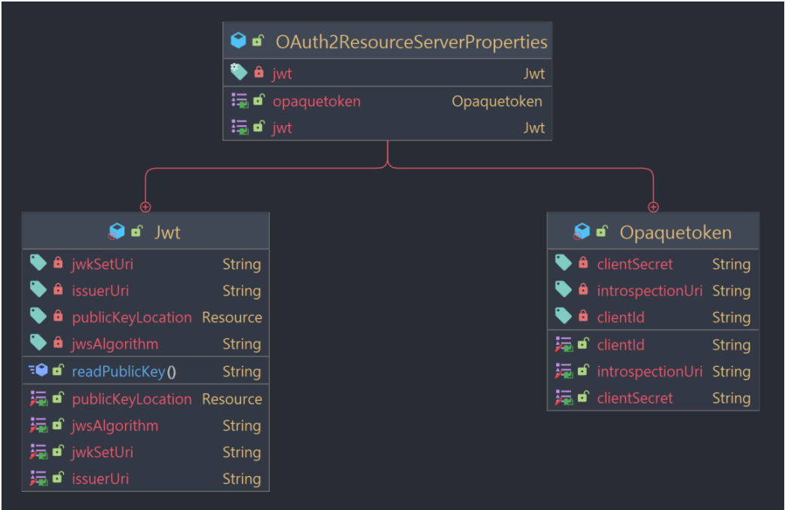The width and height of the screenshot is (785, 510).
Task: Click the tag icon of the private publicKeyLocation field
Action: [38, 316]
